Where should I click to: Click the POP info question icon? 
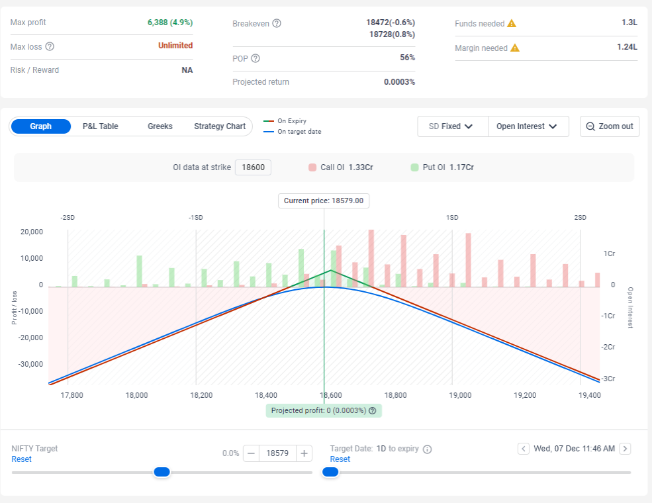pyautogui.click(x=256, y=58)
